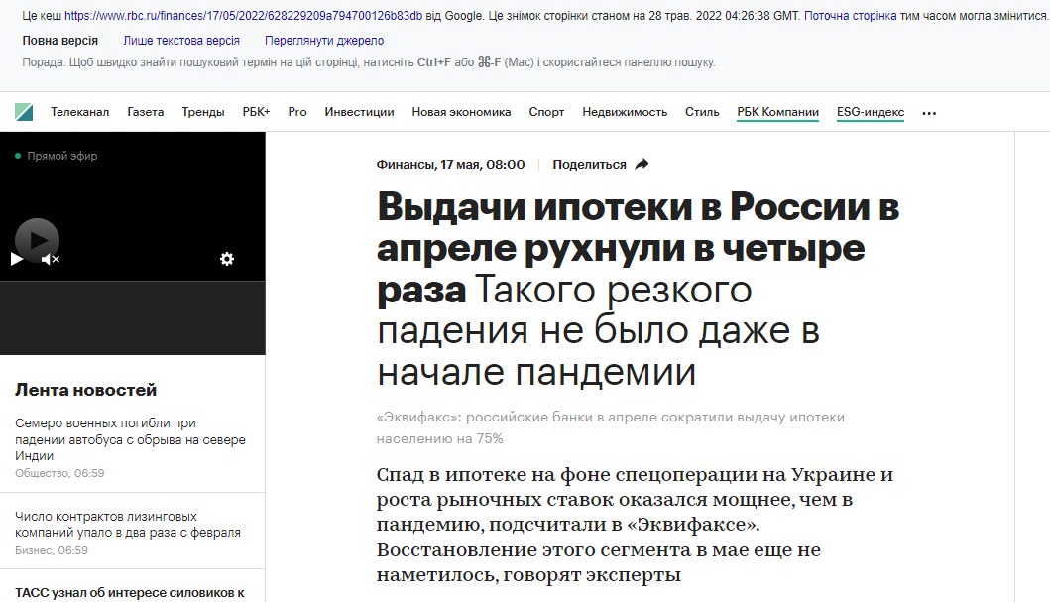Open the Телеканал menu item
The height and width of the screenshot is (602, 1050).
[x=80, y=112]
